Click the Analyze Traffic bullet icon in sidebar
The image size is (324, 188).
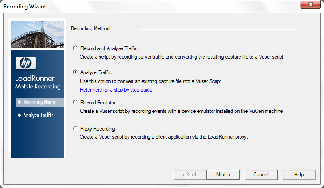(x=19, y=116)
